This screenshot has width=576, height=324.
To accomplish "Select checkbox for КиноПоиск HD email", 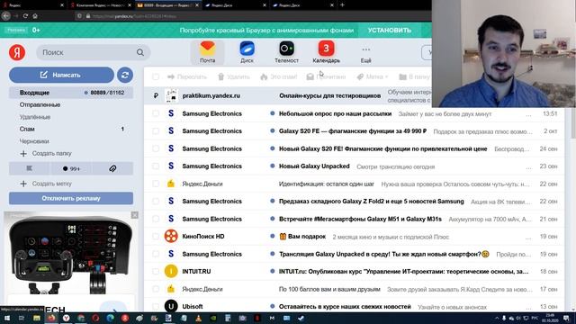I will [156, 236].
